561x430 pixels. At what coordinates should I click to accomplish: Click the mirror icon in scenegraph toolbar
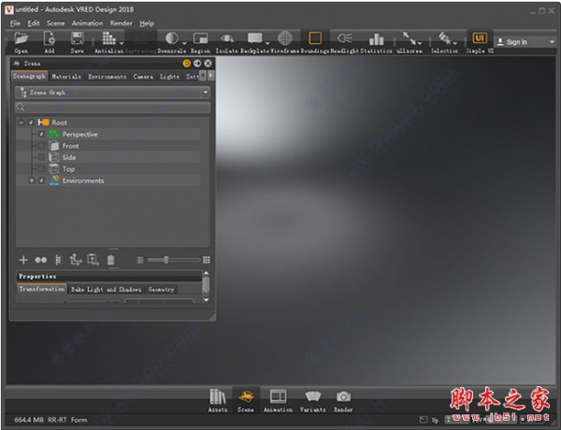pos(58,260)
